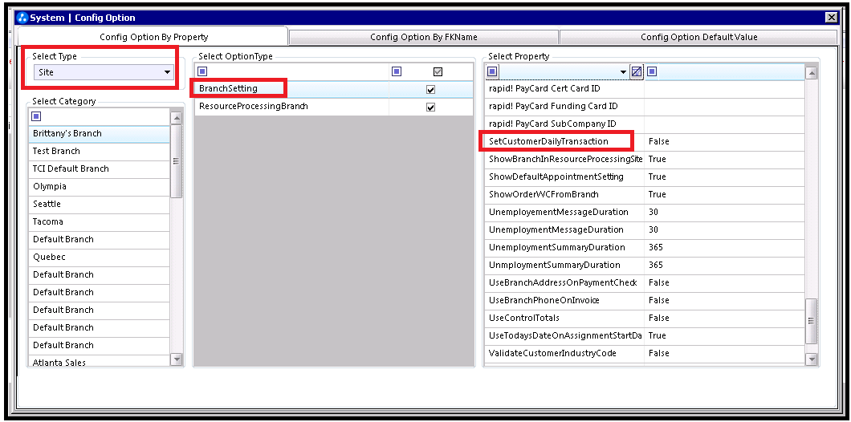
Task: Click the property name filter icon in Select Property
Action: [x=493, y=72]
